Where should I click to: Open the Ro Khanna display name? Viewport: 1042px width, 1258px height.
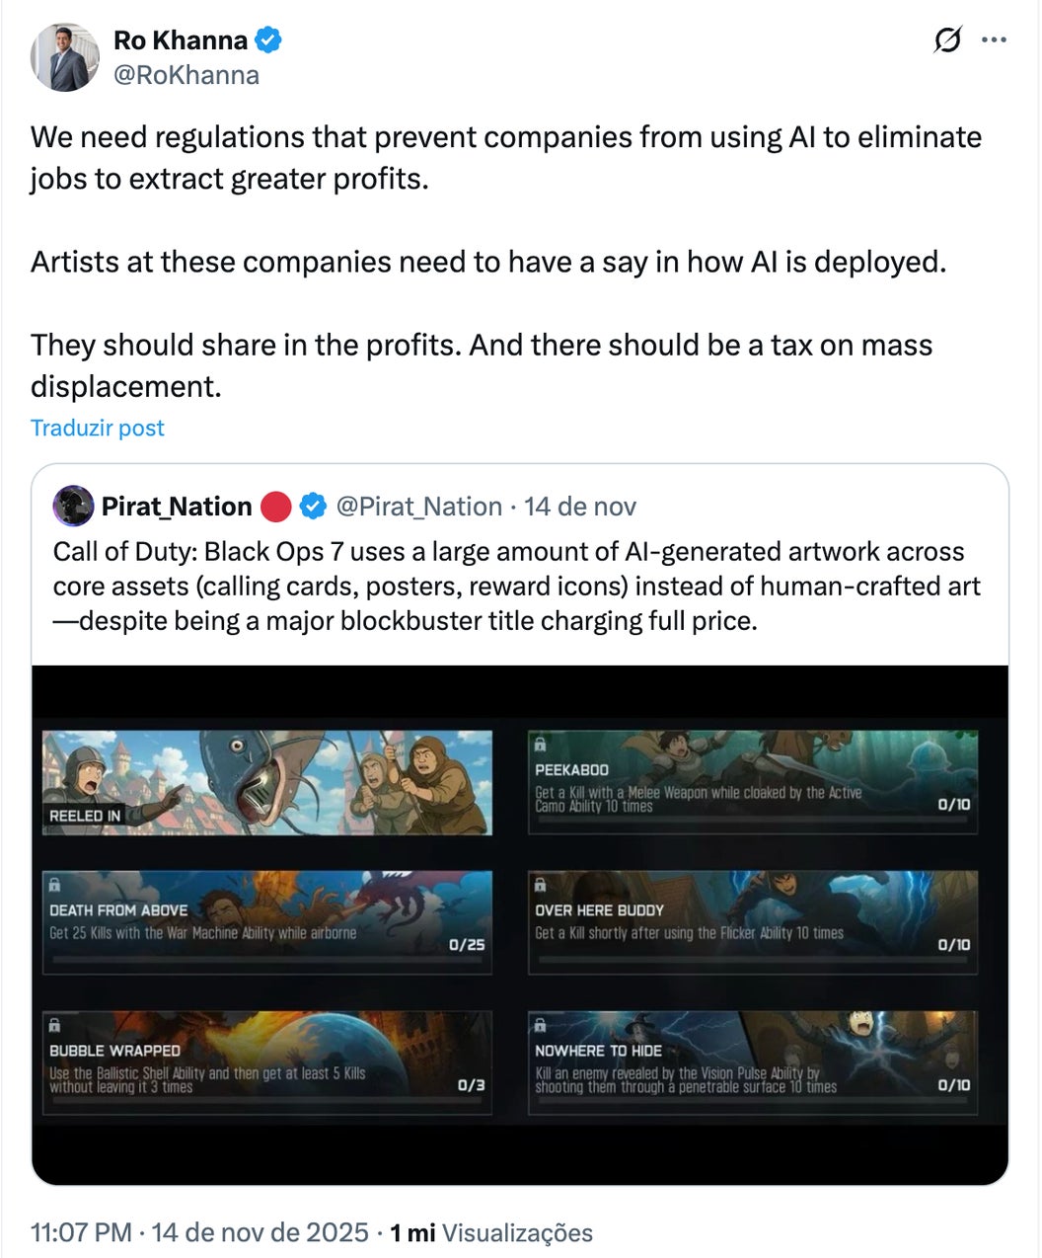[x=181, y=40]
